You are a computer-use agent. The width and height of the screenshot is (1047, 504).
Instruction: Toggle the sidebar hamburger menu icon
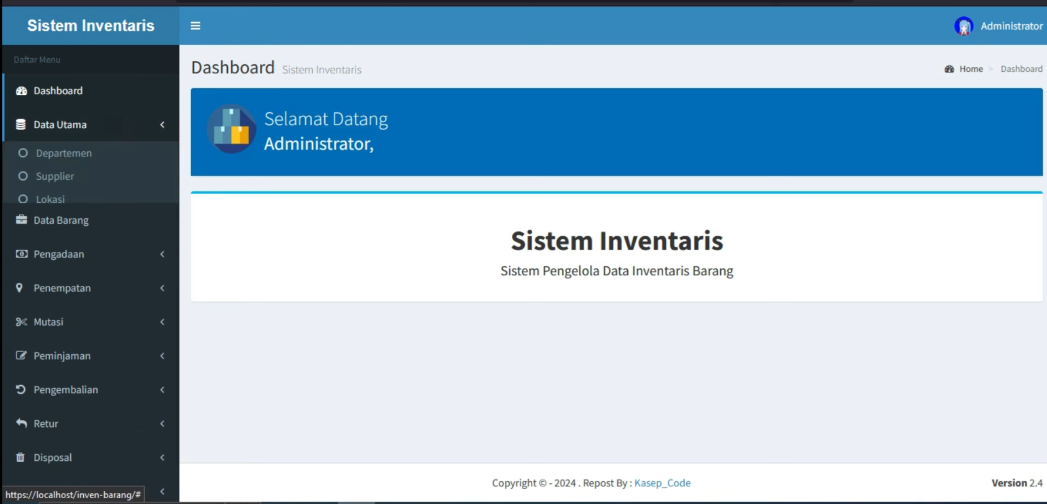coord(195,26)
